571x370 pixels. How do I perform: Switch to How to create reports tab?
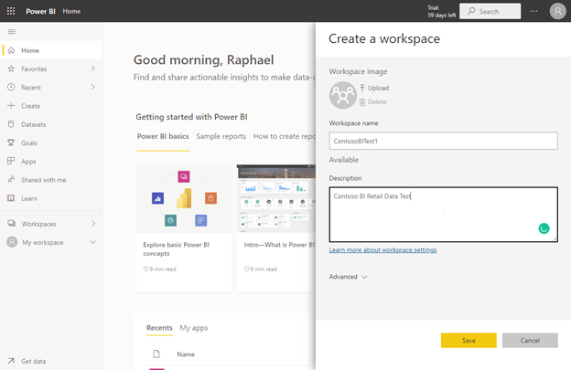(285, 136)
